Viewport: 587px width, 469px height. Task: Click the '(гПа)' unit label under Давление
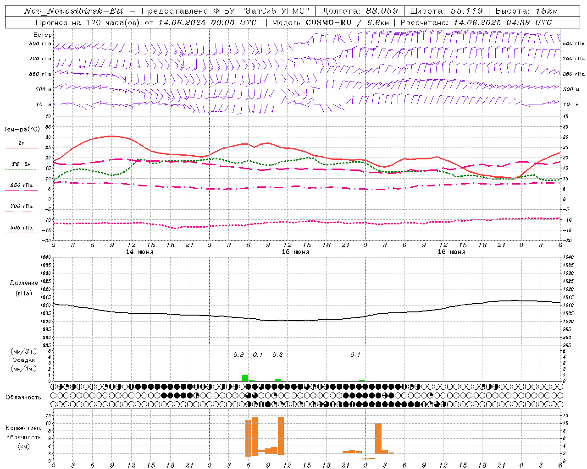pyautogui.click(x=24, y=294)
